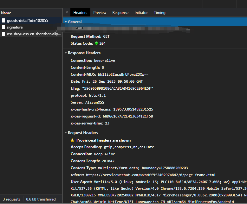This screenshot has height=204, width=247.
Task: Click the 3 requests status text
Action: (x=11, y=199)
